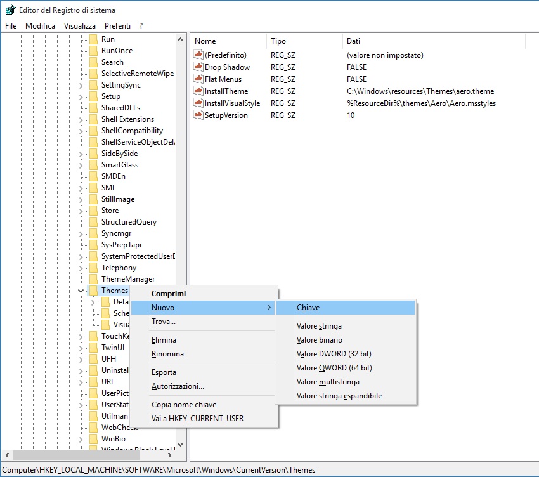Select the StructuredQuery key in the tree

[129, 222]
